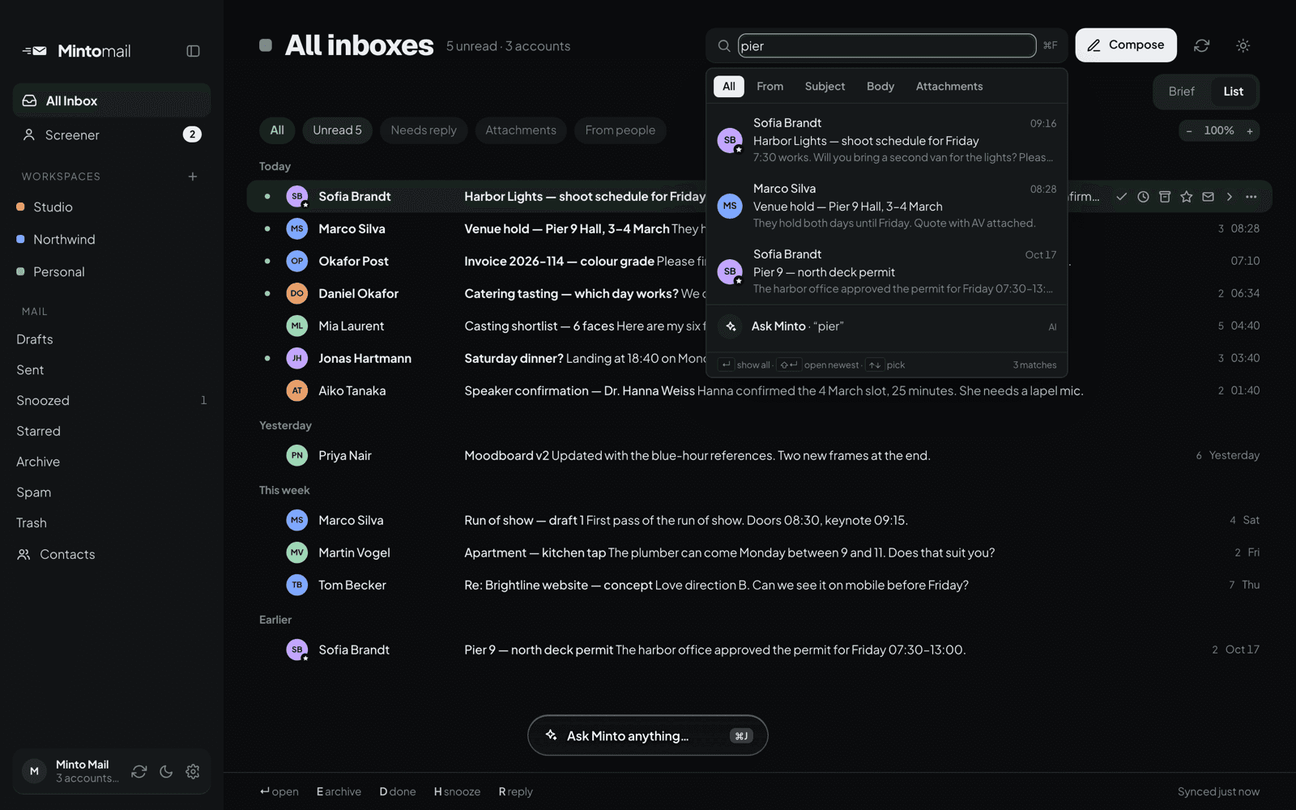Open the Snoozed mail folder

tap(112, 401)
